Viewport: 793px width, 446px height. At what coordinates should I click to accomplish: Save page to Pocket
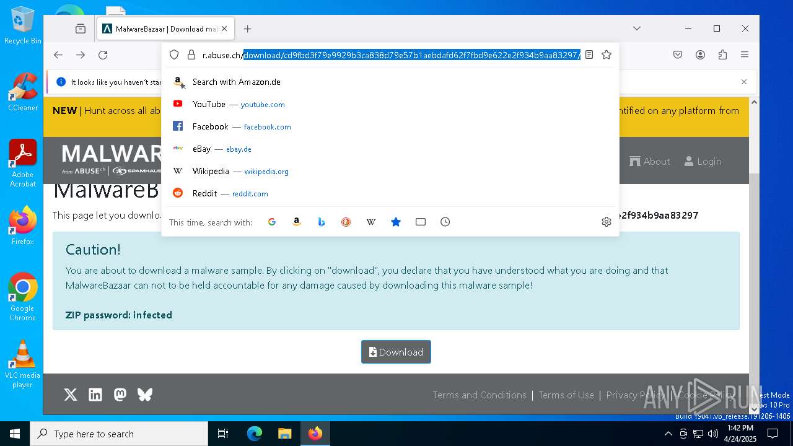(x=678, y=55)
